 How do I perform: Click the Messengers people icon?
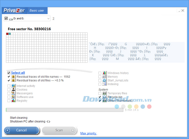[13, 93]
